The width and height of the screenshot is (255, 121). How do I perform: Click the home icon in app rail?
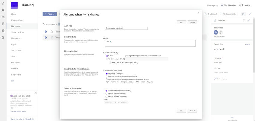(x=3, y=3)
